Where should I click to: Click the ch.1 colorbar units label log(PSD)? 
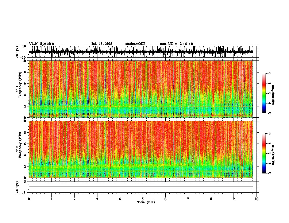point(273,95)
